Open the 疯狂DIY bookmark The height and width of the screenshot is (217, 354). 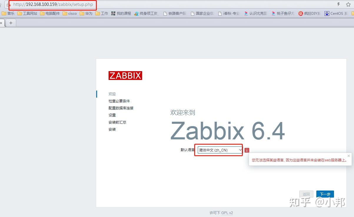(310, 13)
